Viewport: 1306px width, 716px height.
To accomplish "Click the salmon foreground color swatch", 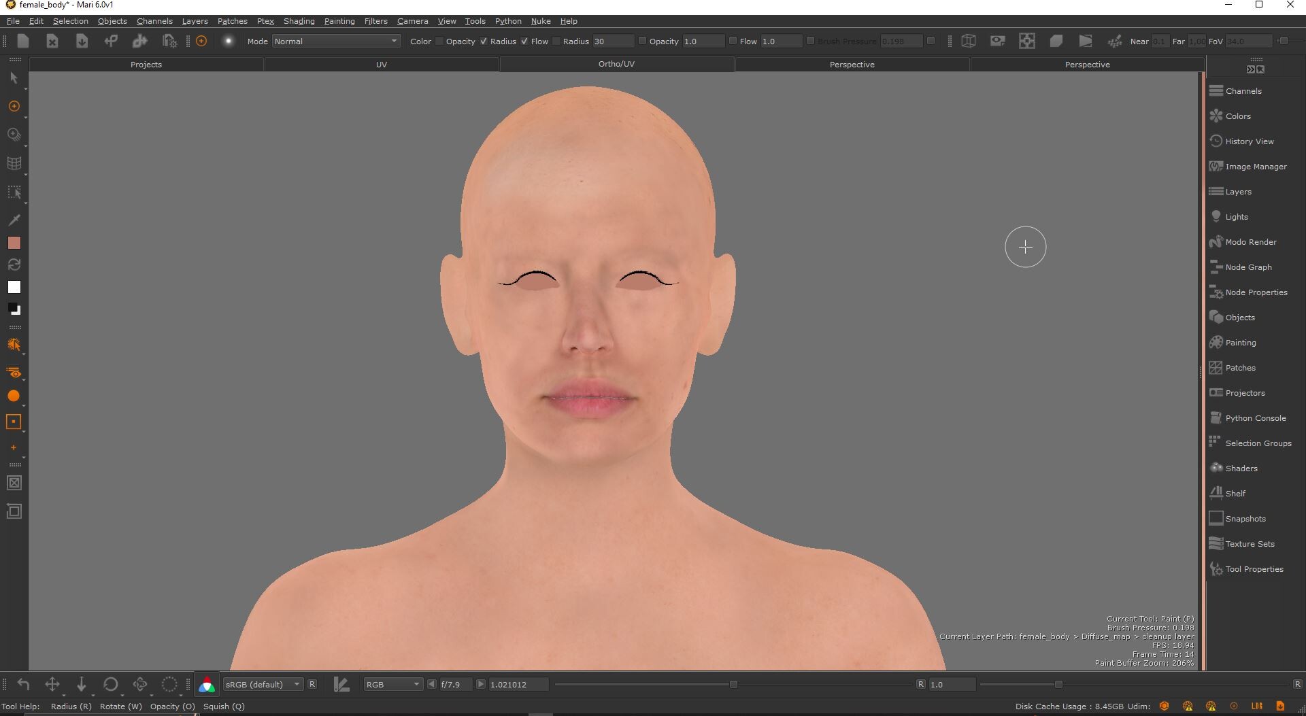I will click(14, 243).
